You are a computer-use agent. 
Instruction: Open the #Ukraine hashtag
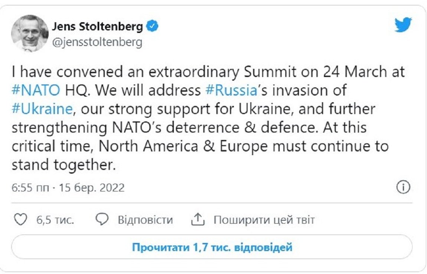(42, 109)
